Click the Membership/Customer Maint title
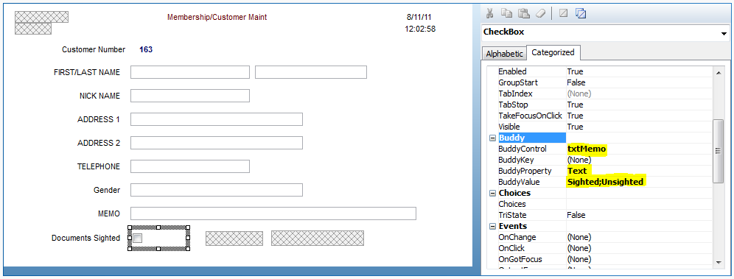 [217, 17]
